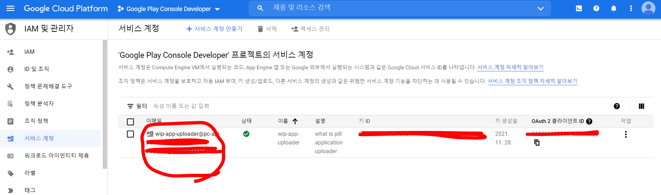The image size is (661, 195).
Task: Open the hamburger navigation menu
Action: 10,8
